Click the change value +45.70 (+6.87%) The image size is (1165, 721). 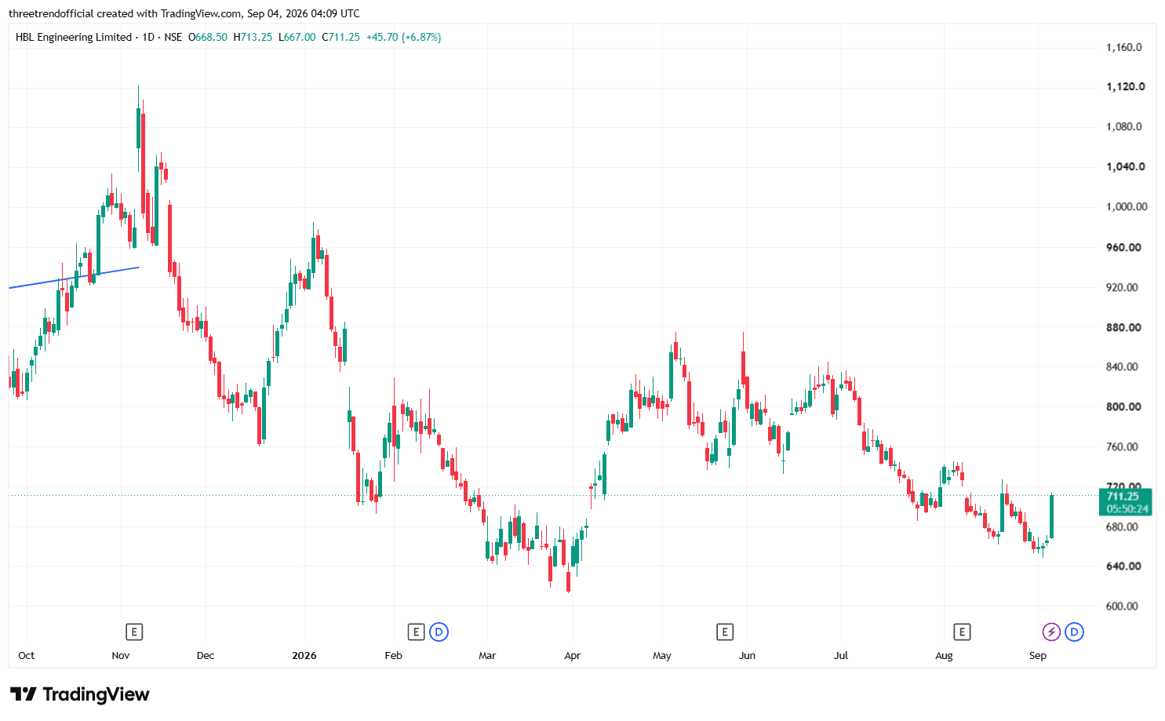(x=404, y=37)
